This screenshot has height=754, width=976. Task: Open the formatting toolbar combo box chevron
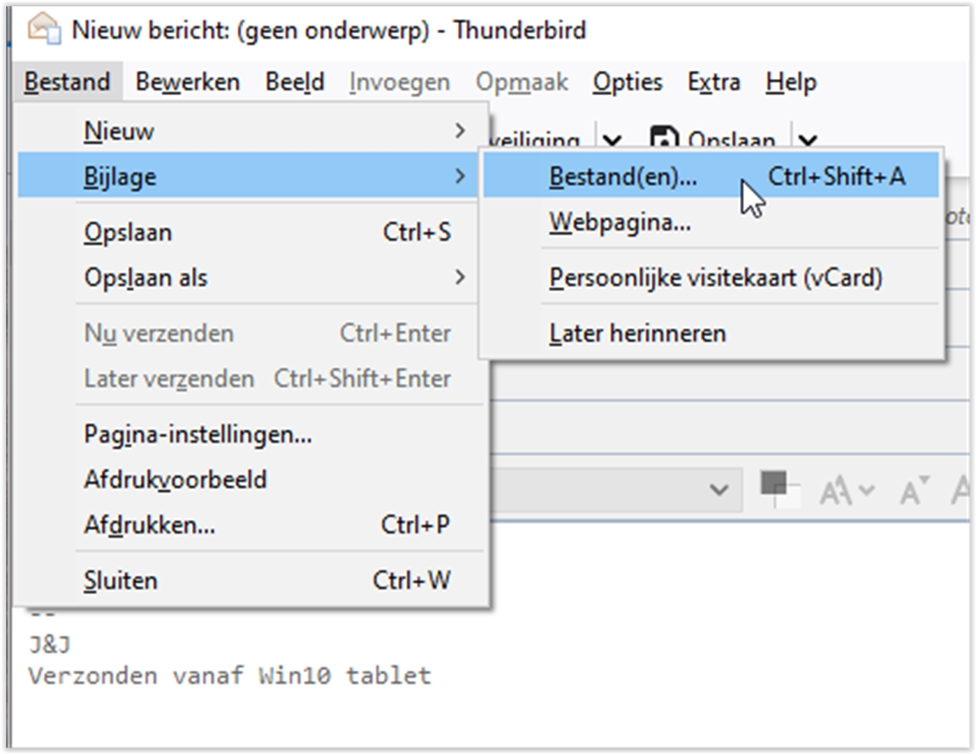[x=719, y=489]
